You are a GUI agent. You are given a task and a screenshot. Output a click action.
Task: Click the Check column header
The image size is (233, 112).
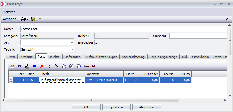pos(62,74)
